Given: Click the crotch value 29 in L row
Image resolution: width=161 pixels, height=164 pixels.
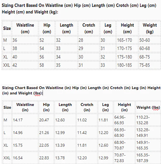Looking at the screenshot, I should click(89, 48).
